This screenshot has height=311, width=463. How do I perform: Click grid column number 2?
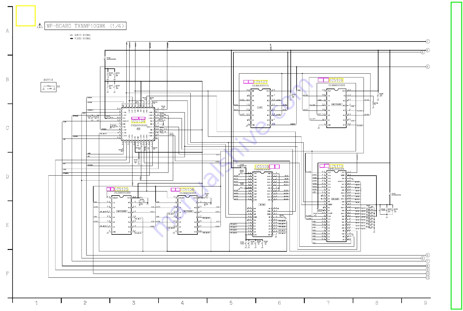click(85, 303)
